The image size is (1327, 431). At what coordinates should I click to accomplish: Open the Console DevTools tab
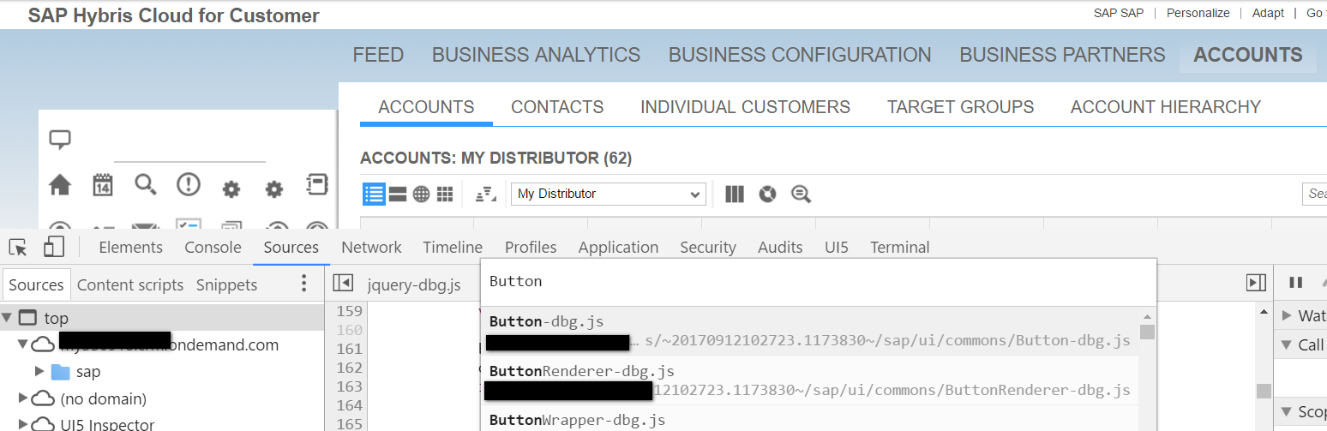pos(213,248)
